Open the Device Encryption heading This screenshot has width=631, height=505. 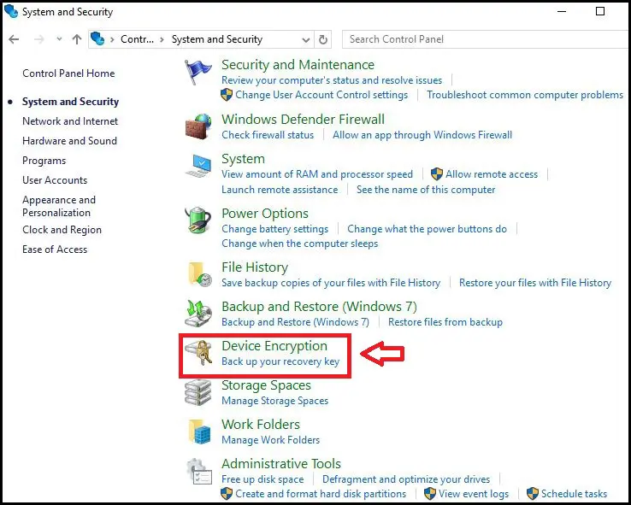274,346
